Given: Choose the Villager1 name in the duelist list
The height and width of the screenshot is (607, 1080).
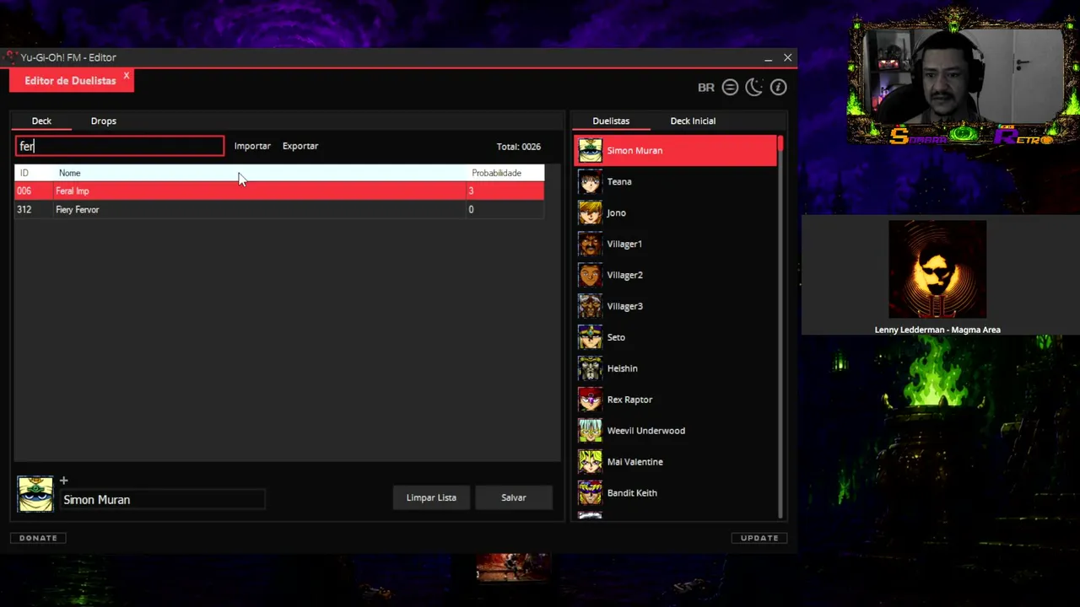Looking at the screenshot, I should 624,244.
